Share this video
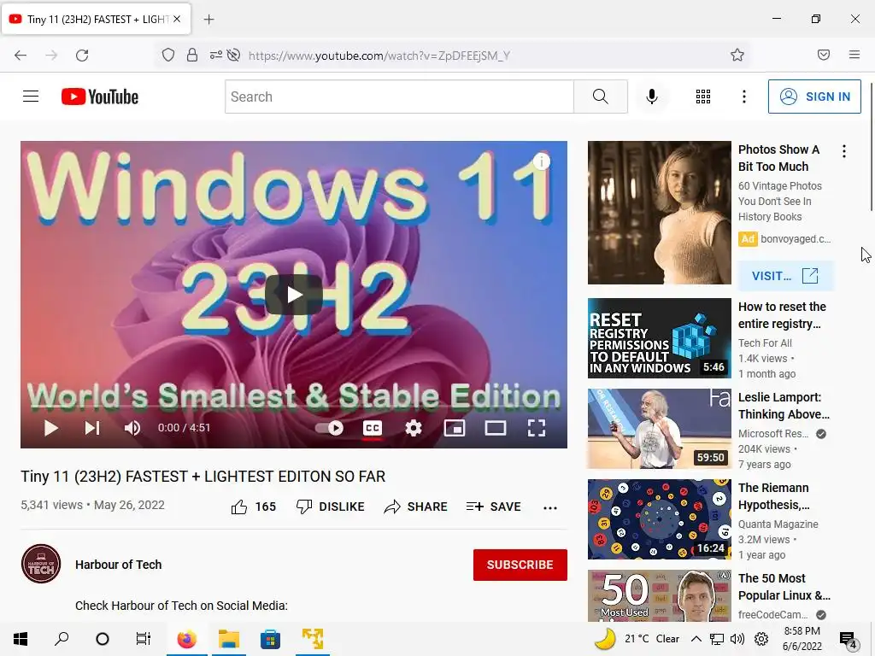This screenshot has height=656, width=875. (x=416, y=507)
